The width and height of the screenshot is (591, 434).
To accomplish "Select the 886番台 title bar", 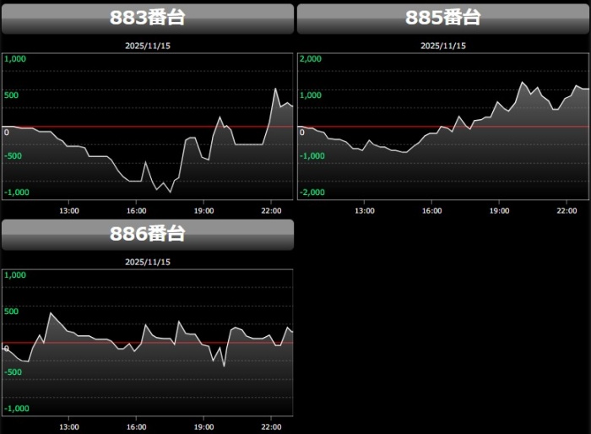I will point(148,235).
